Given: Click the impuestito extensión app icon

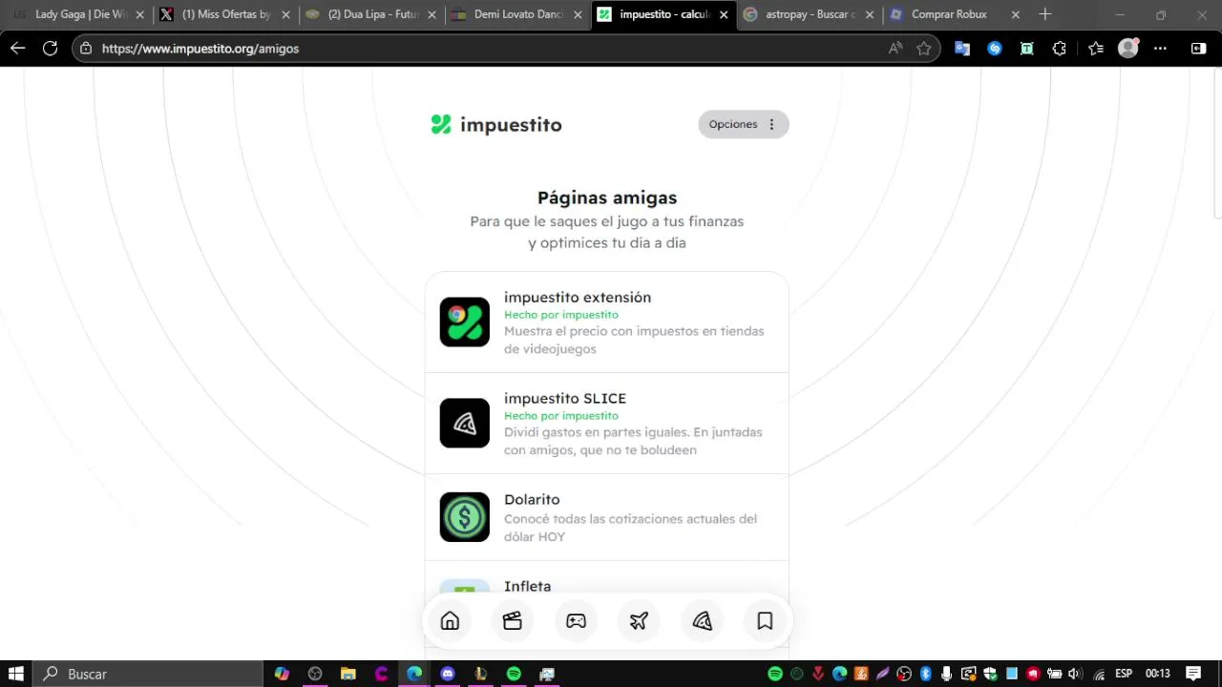Looking at the screenshot, I should pos(464,322).
